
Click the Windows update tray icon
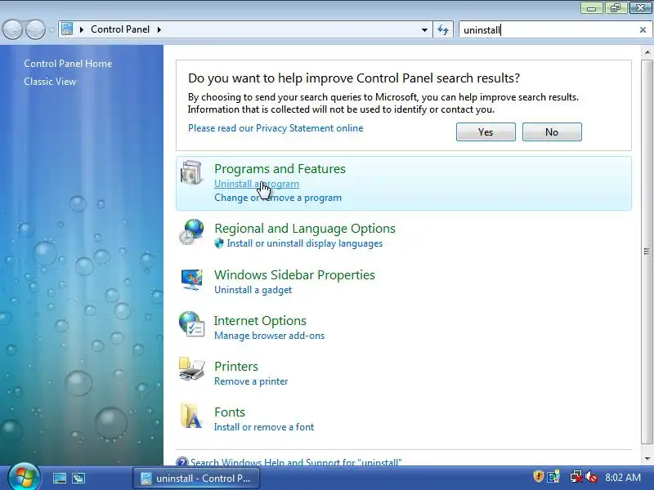pos(554,477)
